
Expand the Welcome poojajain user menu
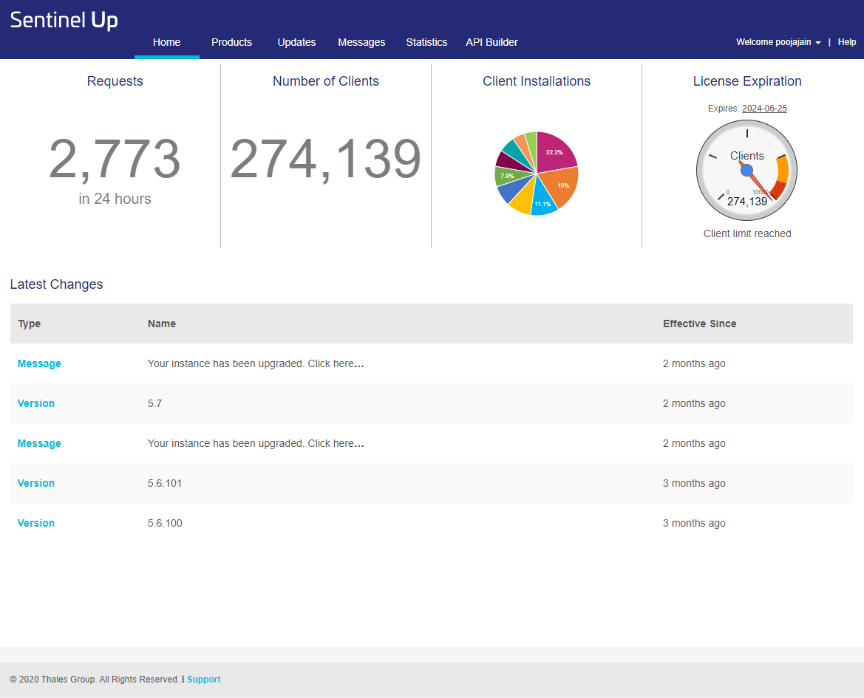coord(778,42)
